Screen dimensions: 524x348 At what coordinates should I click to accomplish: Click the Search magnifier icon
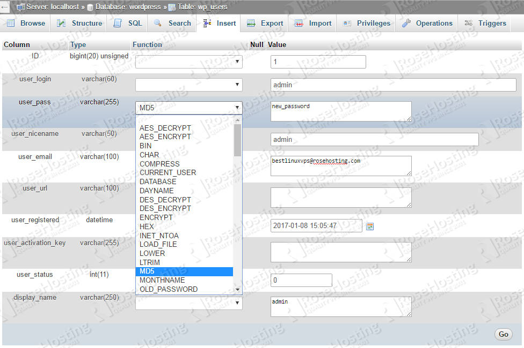tap(158, 22)
